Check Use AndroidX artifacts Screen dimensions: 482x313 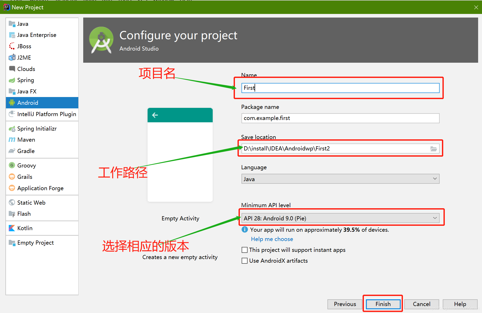tap(244, 261)
